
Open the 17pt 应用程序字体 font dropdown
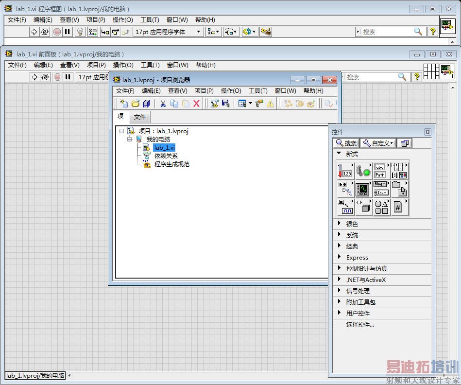198,32
